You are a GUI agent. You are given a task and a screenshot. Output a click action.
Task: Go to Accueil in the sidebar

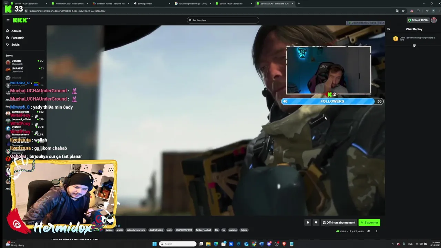click(x=16, y=31)
